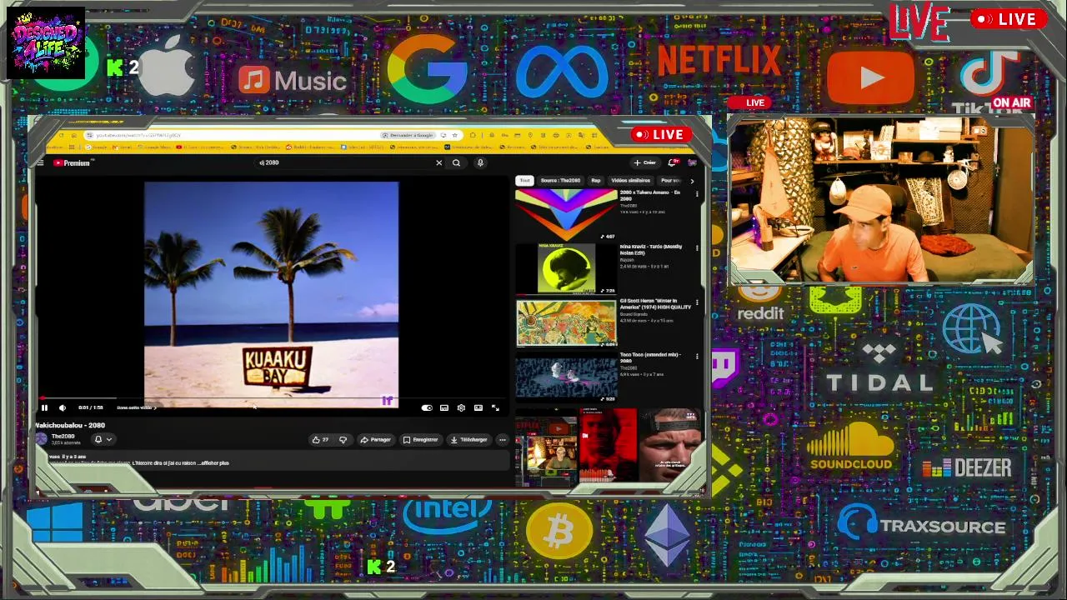
Task: Click the like count '27'
Action: pos(325,439)
